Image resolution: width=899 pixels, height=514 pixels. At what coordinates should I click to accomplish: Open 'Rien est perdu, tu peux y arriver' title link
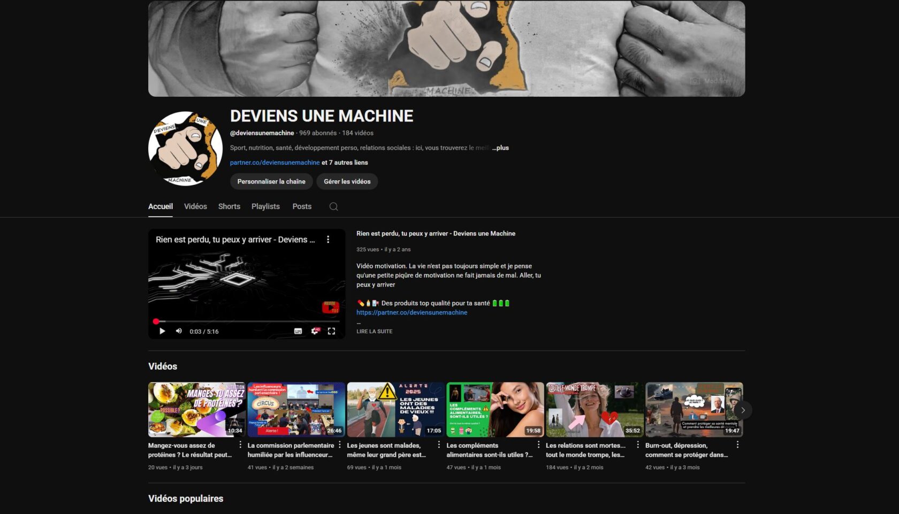[x=436, y=234]
